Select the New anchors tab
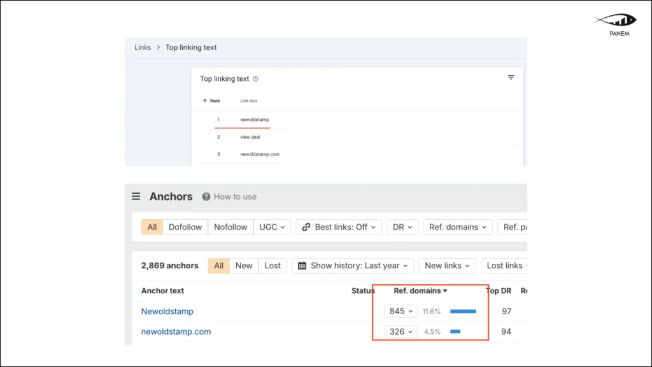This screenshot has width=652, height=367. (244, 266)
